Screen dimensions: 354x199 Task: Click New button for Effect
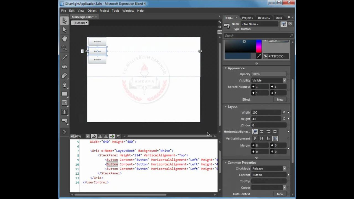pyautogui.click(x=280, y=99)
